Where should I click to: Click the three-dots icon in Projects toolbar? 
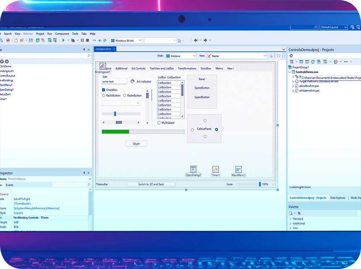346,62
